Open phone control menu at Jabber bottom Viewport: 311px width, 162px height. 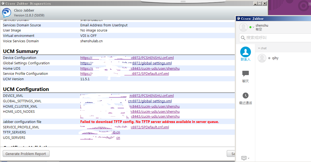pyautogui.click(x=245, y=158)
